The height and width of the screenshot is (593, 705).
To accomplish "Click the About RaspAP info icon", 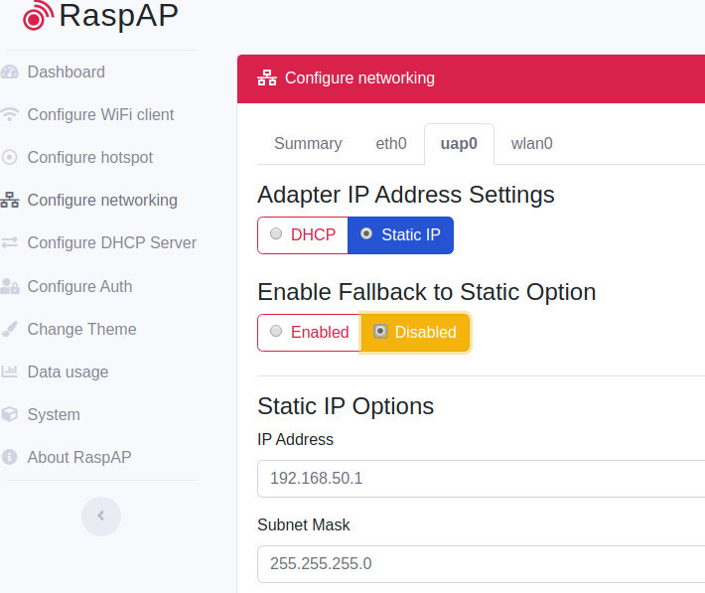I will click(x=10, y=457).
